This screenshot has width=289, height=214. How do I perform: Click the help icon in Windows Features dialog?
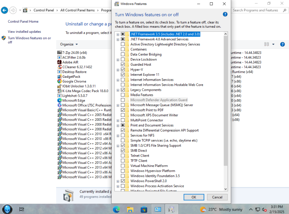pyautogui.click(x=225, y=14)
